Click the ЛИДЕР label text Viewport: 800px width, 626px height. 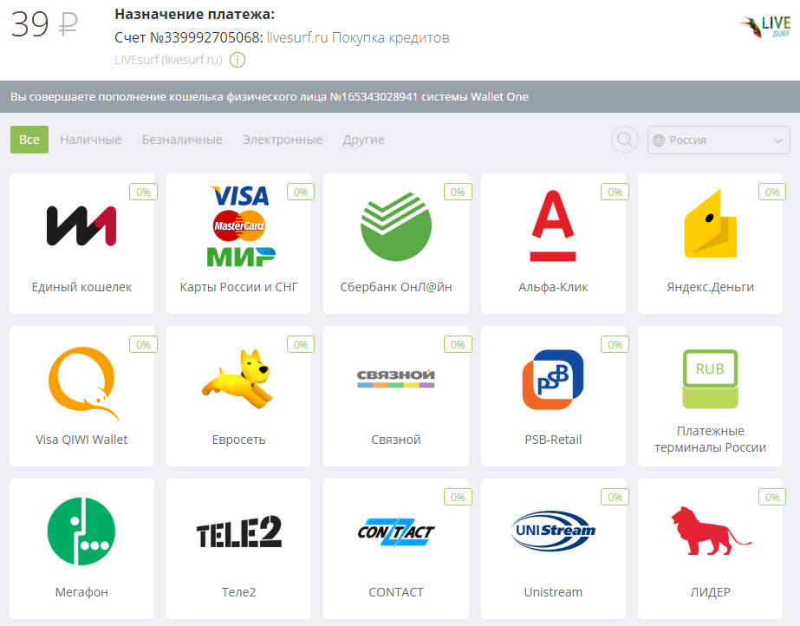coord(710,592)
